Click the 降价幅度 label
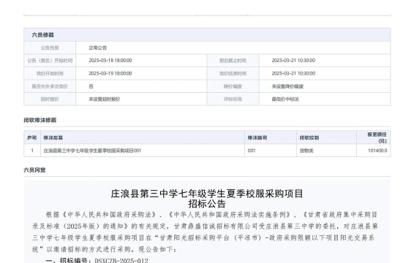414x263 pixels. click(233, 86)
